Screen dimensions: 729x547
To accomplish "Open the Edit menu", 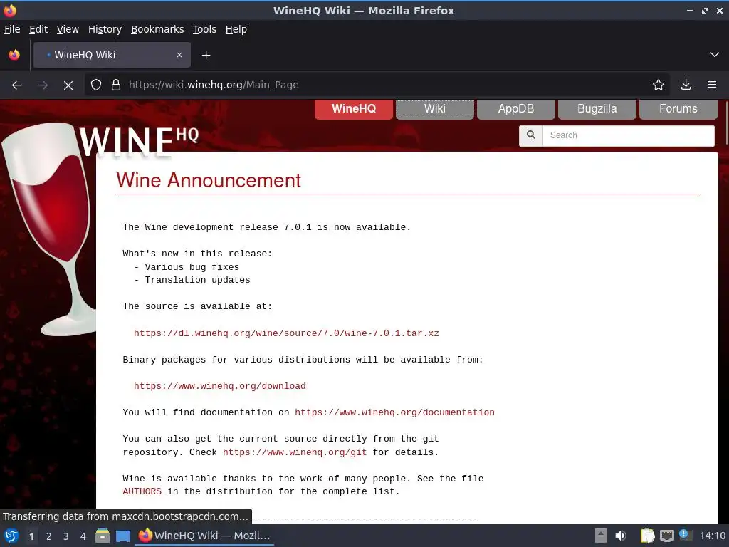I will (38, 29).
